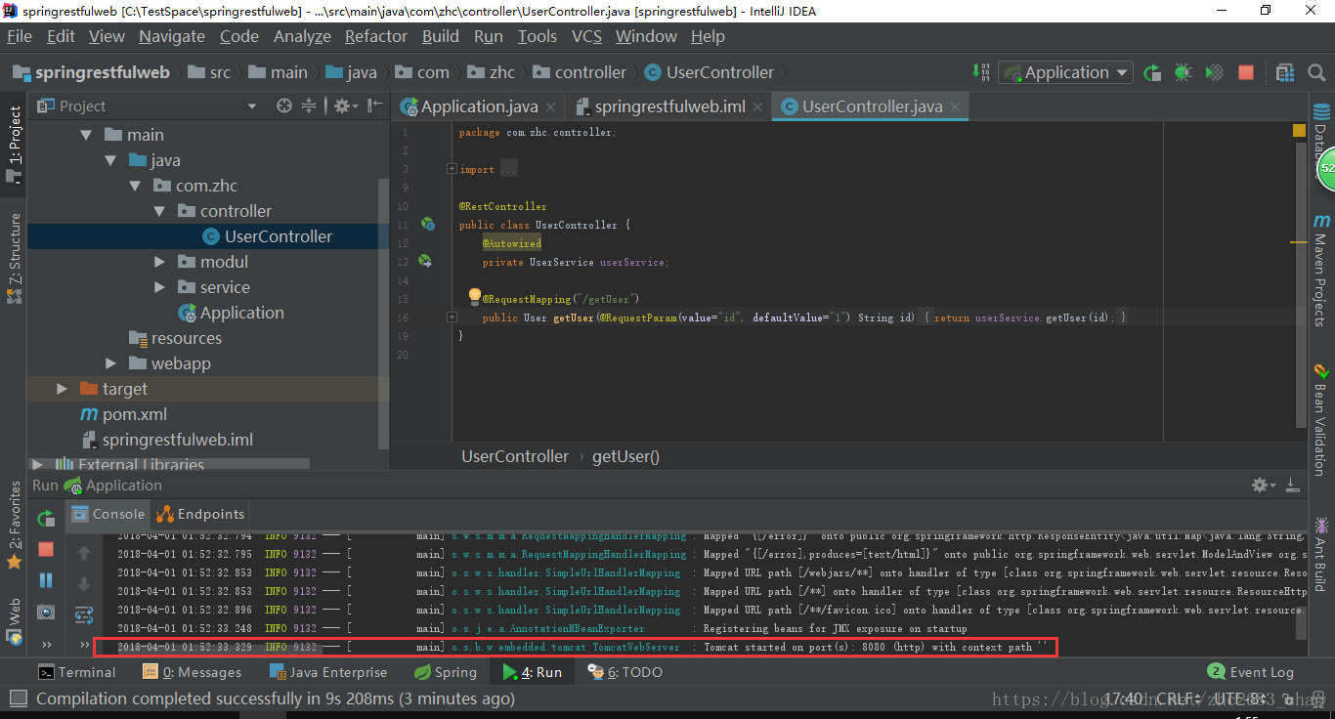The image size is (1335, 719).
Task: Start debugging with the green bug icon
Action: pos(1183,72)
